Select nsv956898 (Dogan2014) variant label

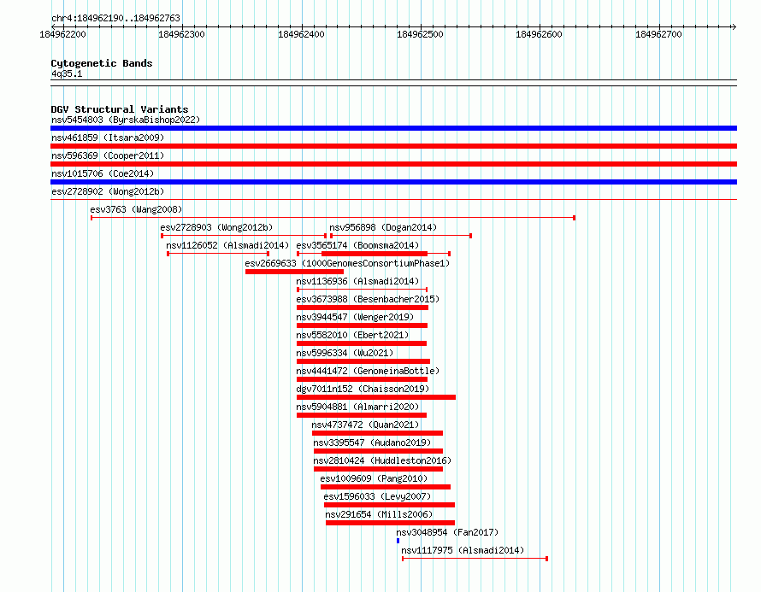click(383, 227)
